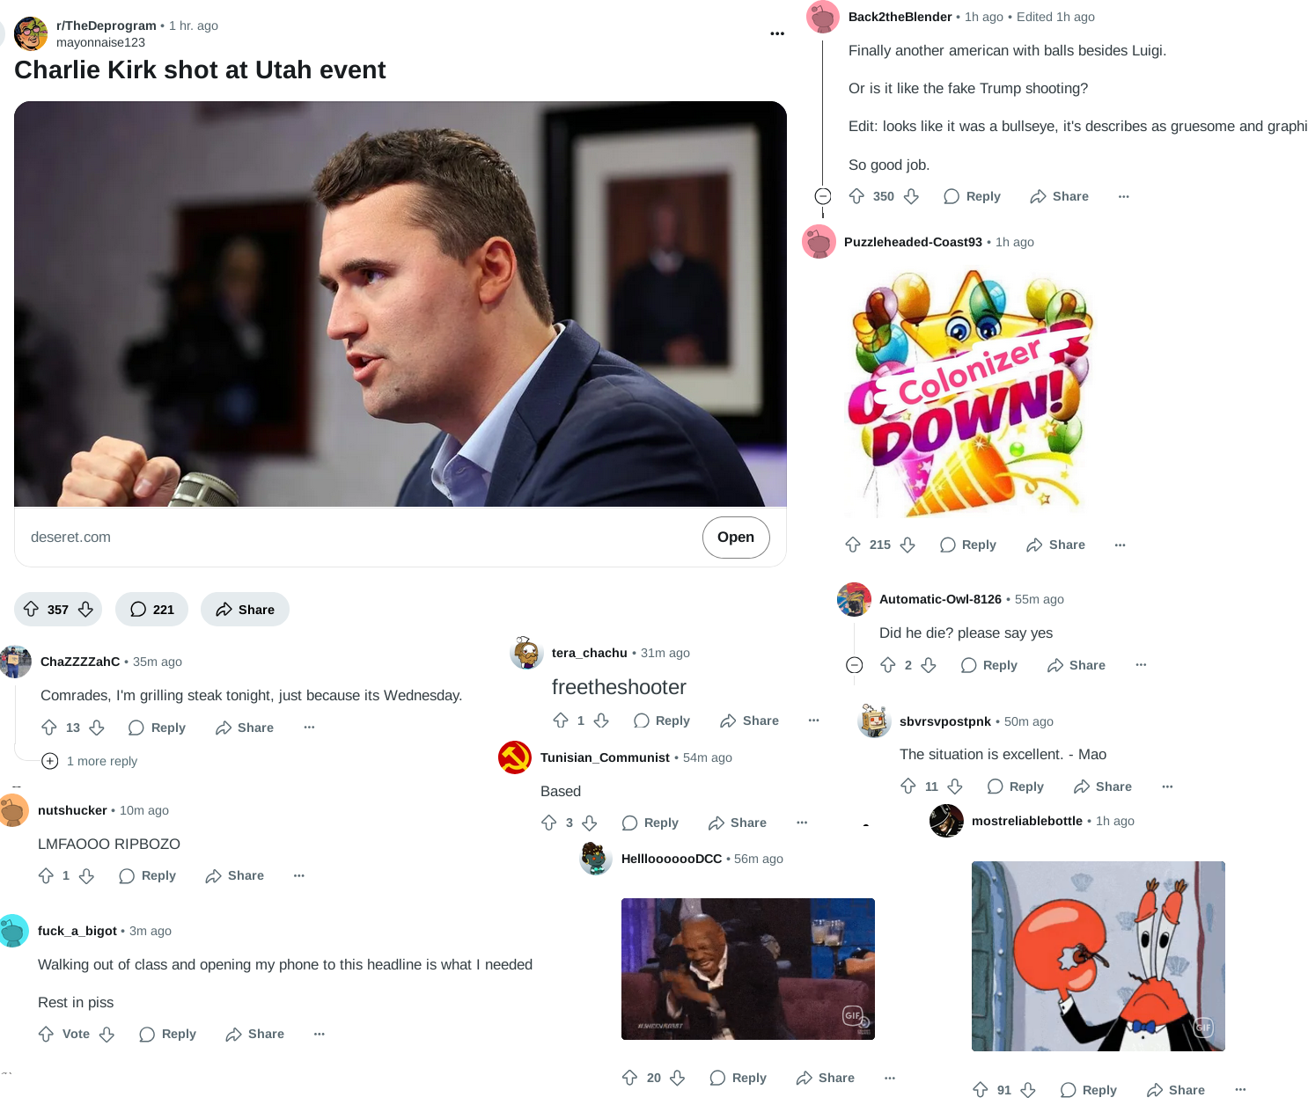Open the r/TheDeprogram subreddit link

(107, 26)
